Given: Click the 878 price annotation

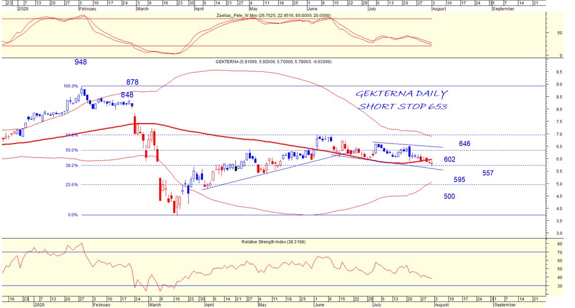Looking at the screenshot, I should 132,82.
